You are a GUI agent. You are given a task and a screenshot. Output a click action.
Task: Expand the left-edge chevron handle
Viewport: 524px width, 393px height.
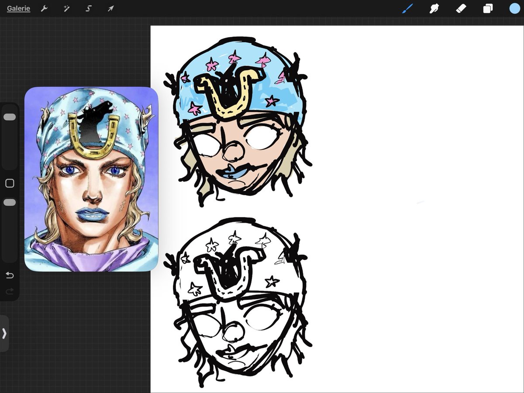[x=4, y=334]
